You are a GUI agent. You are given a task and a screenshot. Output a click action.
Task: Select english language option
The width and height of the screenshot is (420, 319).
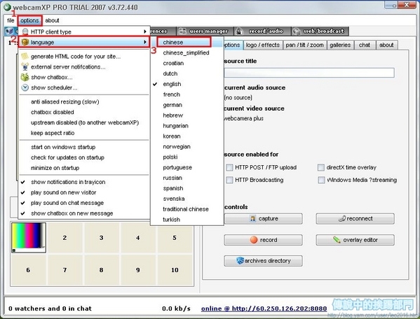187,84
